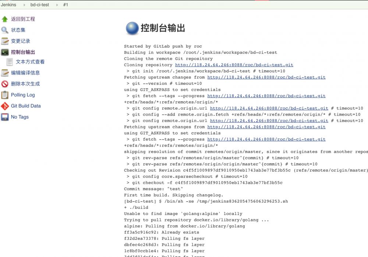
Task: Click the 控制台输出 terminal icon
Action: tap(5, 52)
